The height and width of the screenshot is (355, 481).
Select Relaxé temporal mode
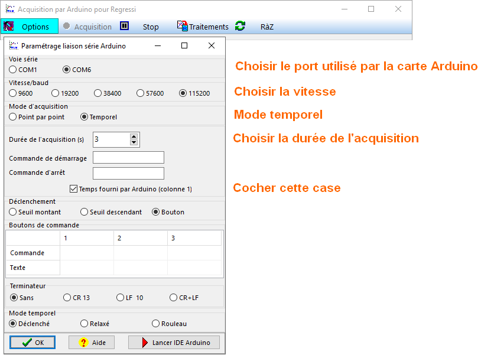pyautogui.click(x=95, y=324)
